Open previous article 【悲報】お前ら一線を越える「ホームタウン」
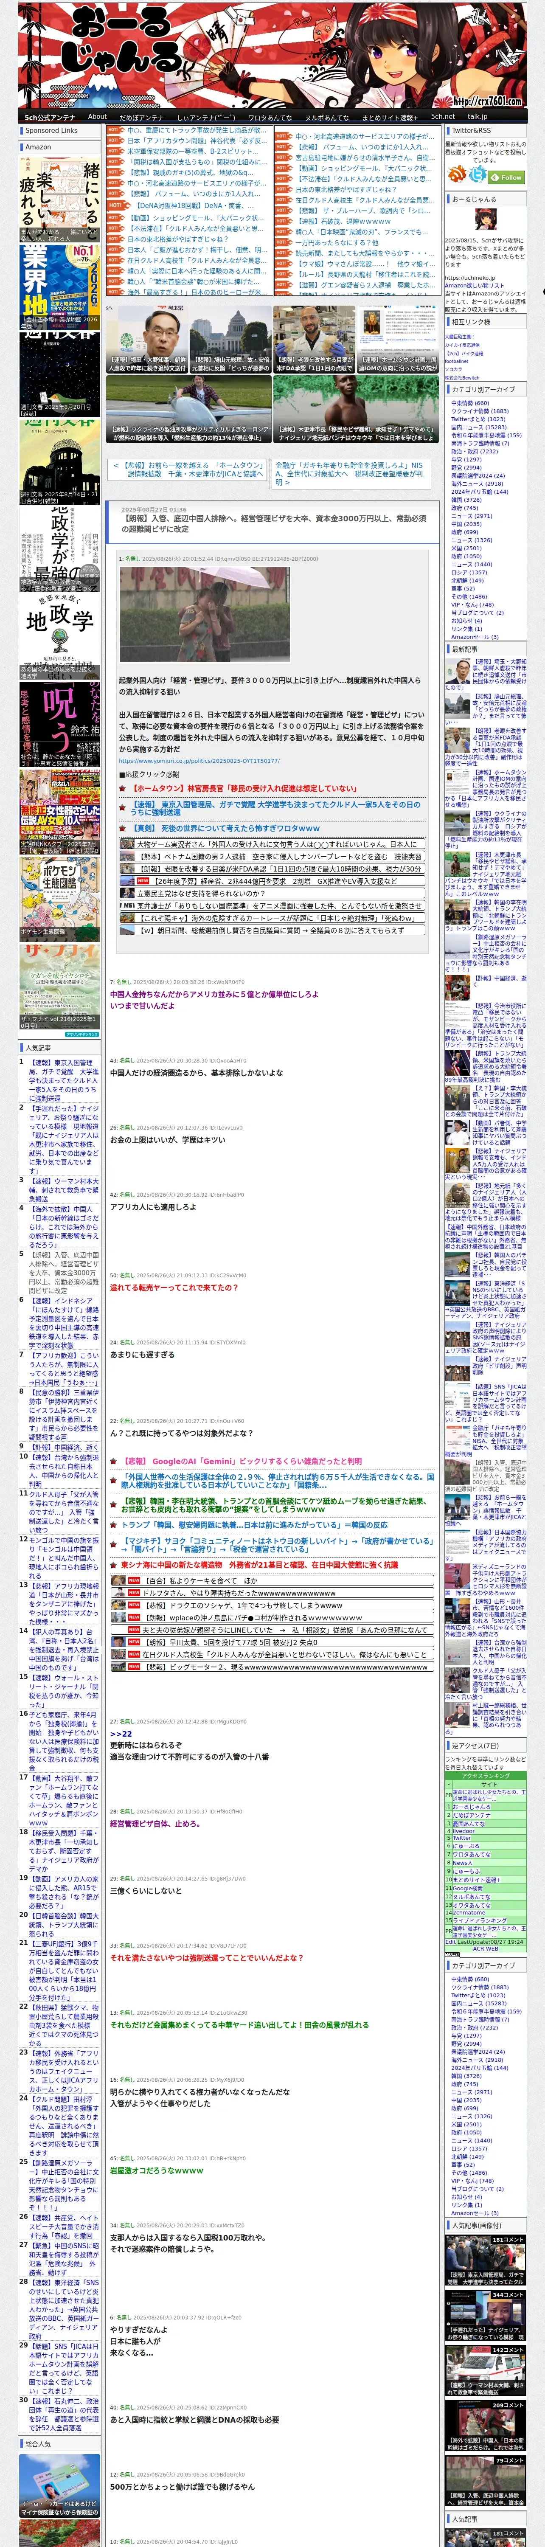Screen dimensions: 545x2547 click(188, 469)
